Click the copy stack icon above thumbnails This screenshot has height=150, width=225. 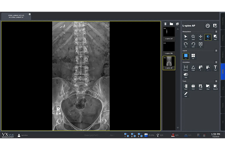coord(177,24)
